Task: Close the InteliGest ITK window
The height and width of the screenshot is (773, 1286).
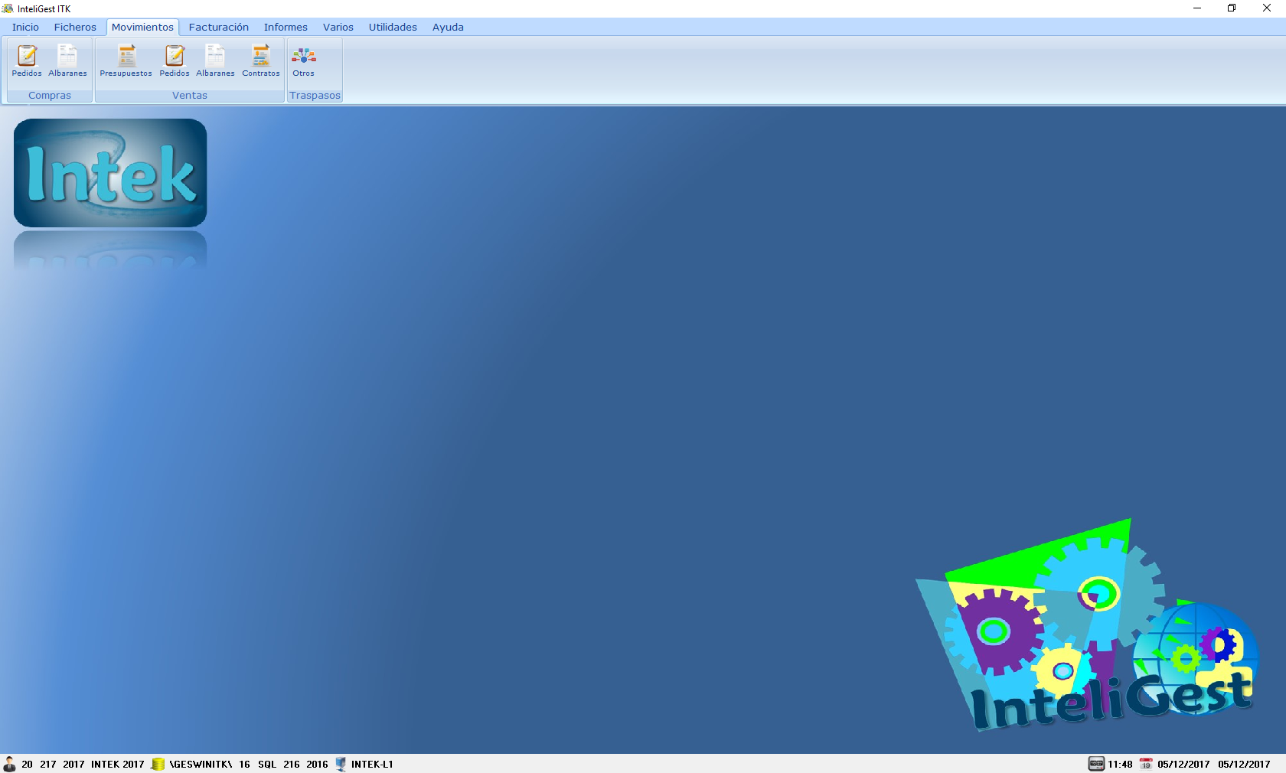Action: [1267, 8]
